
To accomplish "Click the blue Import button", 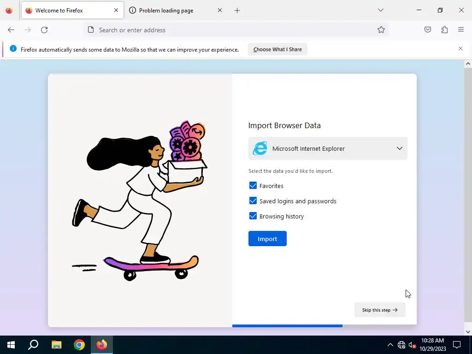I will 267,239.
